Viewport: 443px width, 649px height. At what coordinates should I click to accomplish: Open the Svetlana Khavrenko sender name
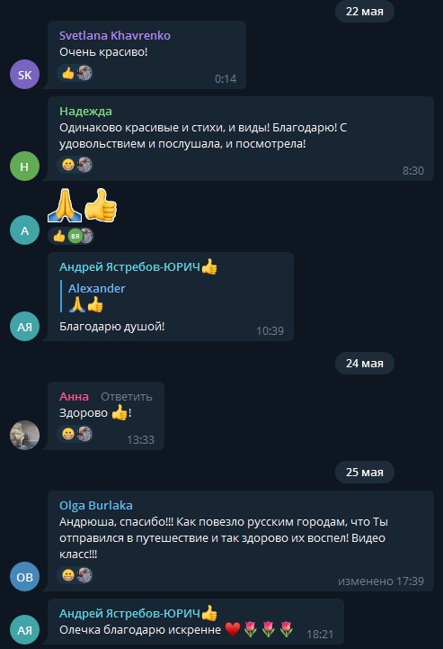[x=115, y=36]
